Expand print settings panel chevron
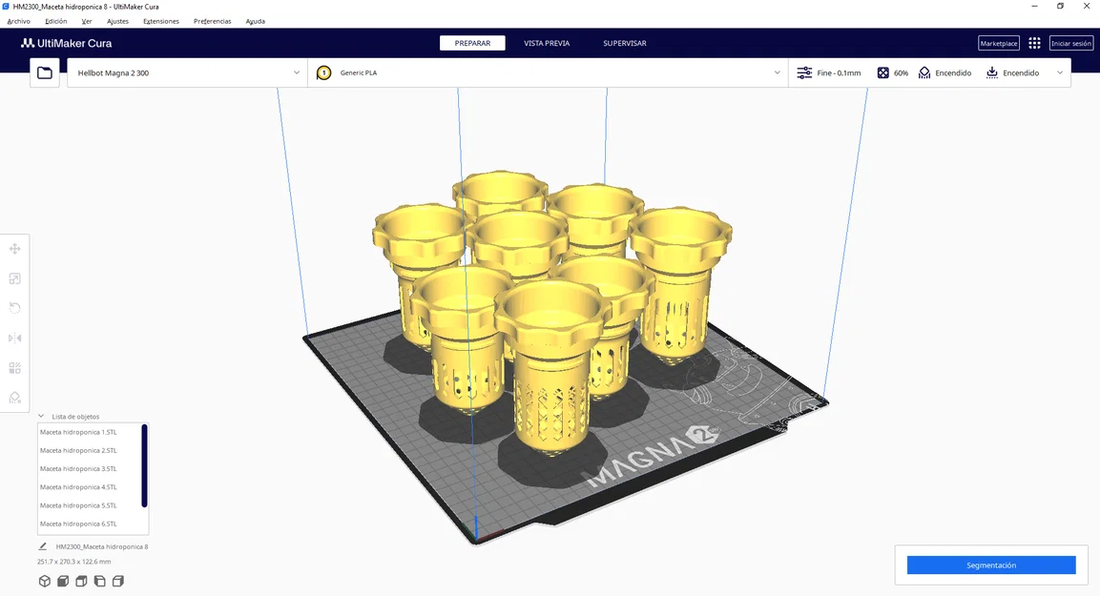Screen dimensions: 1100x596 tap(1060, 72)
